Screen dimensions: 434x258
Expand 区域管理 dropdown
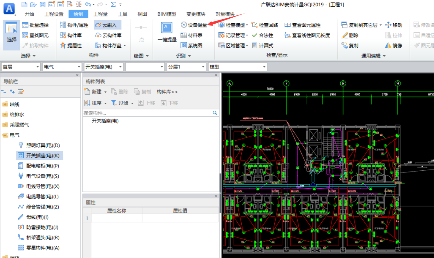(247, 45)
